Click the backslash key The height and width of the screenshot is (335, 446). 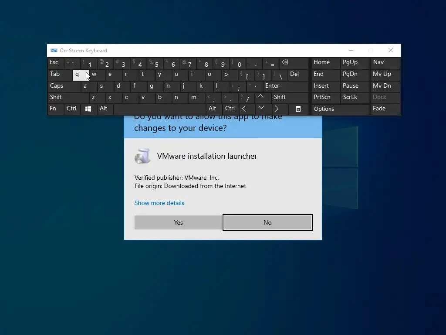pos(279,75)
